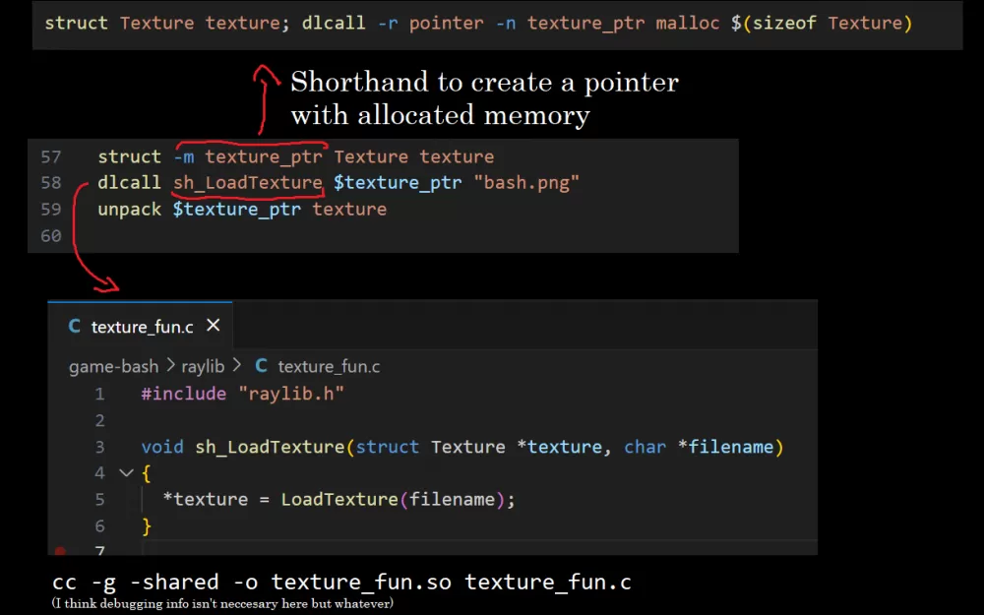Viewport: 984px width, 615px height.
Task: Click line number 5 in texture_fun.c
Action: tap(99, 500)
